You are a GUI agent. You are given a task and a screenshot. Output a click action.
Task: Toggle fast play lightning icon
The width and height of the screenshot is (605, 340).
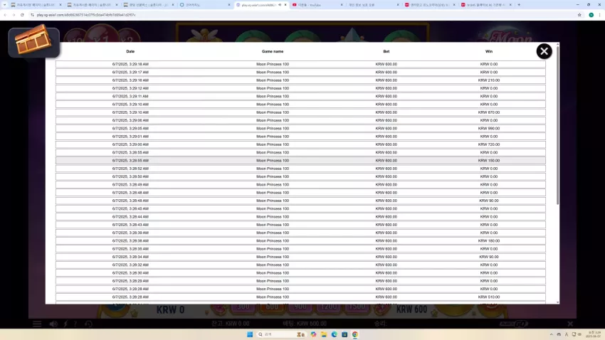point(65,324)
